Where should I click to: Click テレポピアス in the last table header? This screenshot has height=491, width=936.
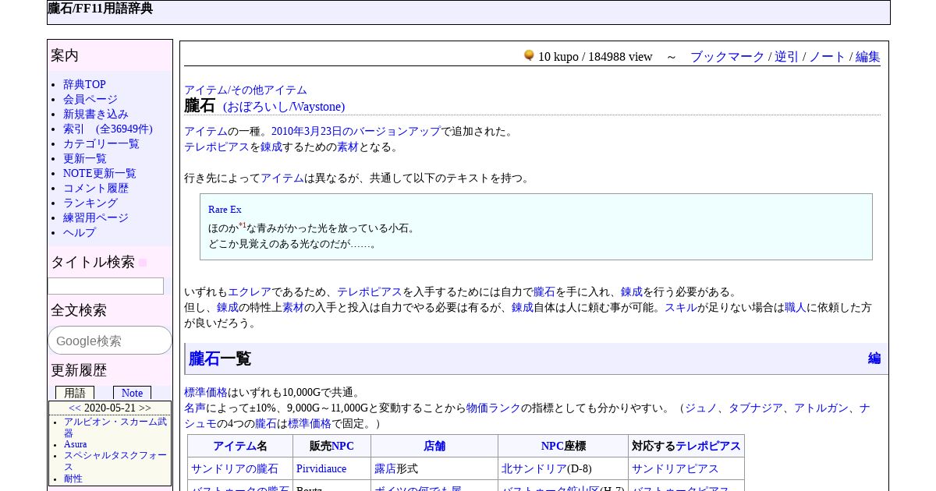(708, 447)
